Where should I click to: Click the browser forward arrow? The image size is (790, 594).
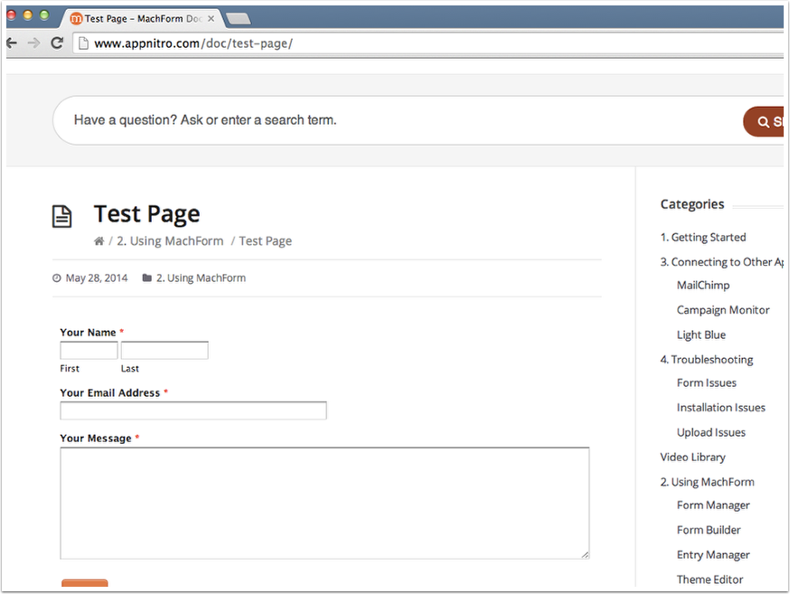point(33,43)
